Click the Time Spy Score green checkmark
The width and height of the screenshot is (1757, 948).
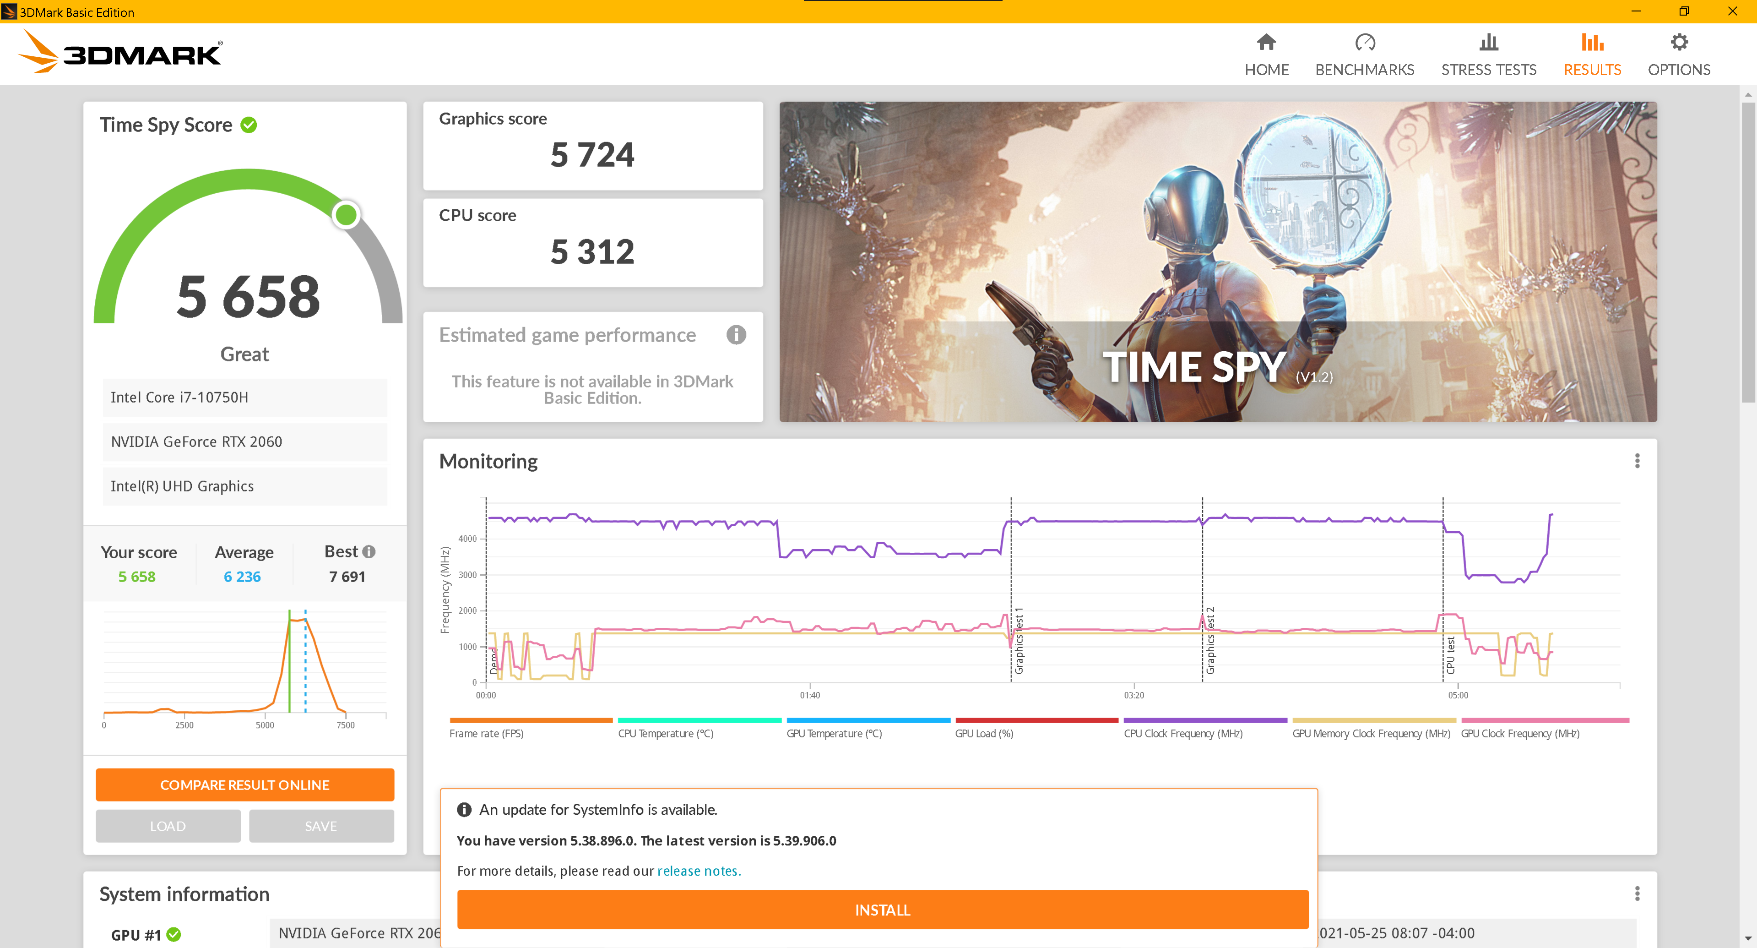249,125
